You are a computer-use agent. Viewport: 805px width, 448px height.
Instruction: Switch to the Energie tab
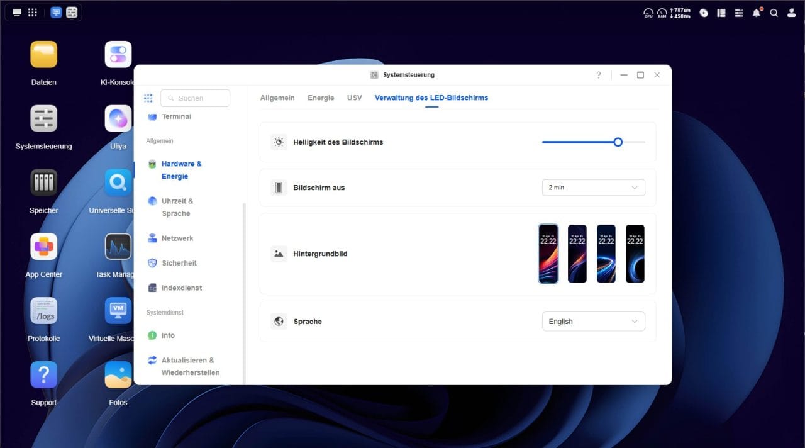tap(321, 98)
